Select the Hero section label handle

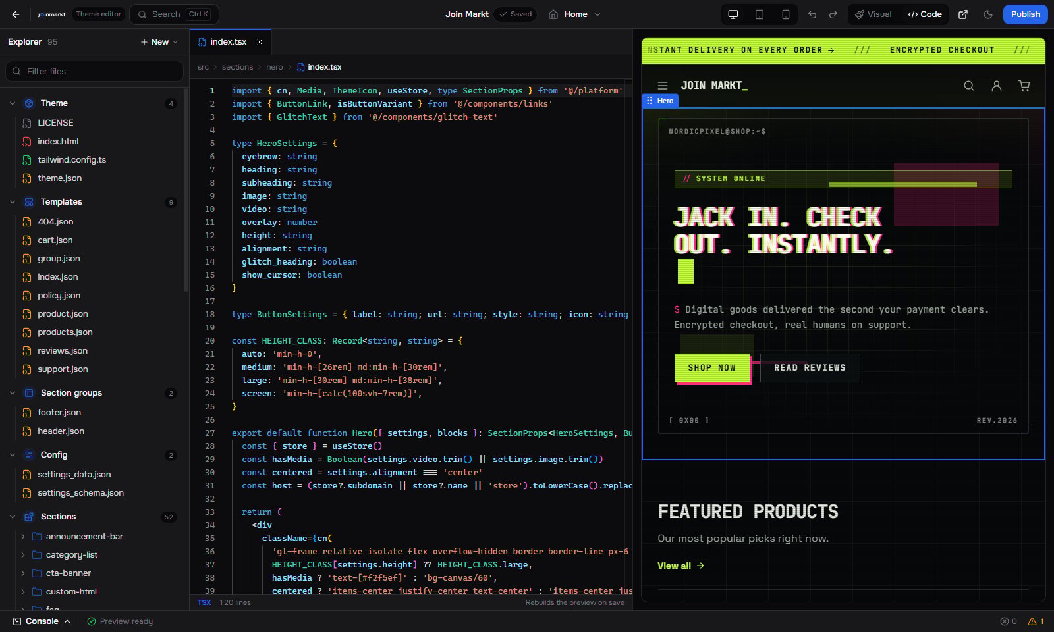click(660, 101)
